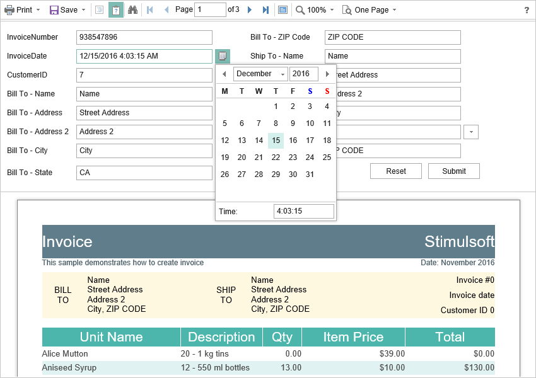Expand the December month dropdown
This screenshot has width=536, height=378.
(x=260, y=74)
